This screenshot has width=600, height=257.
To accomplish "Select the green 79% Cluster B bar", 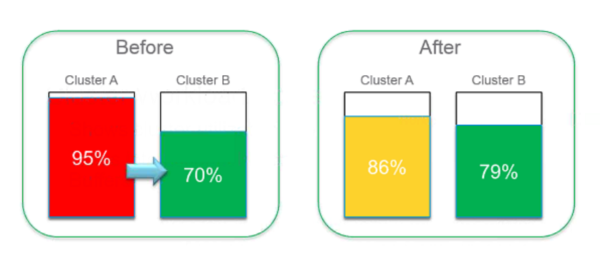I will 499,171.
